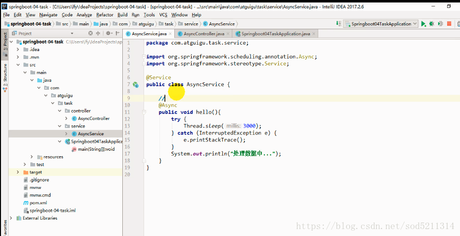Expand the target folder
Image resolution: width=460 pixels, height=236 pixels.
pyautogui.click(x=18, y=172)
